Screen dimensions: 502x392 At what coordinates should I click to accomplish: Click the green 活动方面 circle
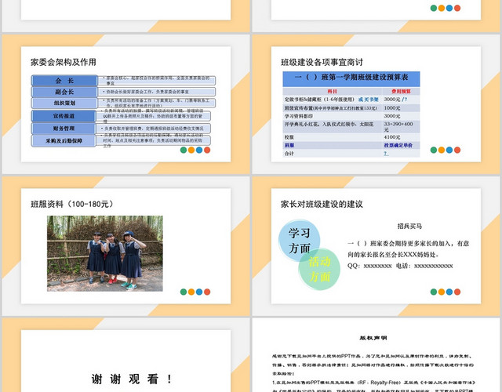[319, 269]
